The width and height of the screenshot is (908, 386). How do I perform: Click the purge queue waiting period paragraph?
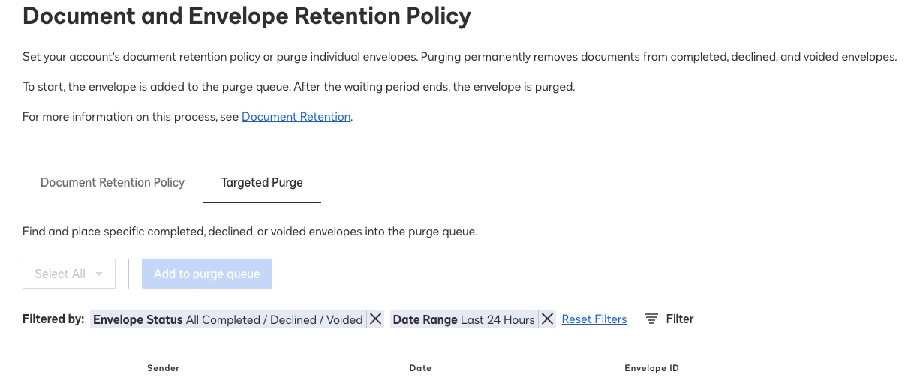[x=299, y=87]
